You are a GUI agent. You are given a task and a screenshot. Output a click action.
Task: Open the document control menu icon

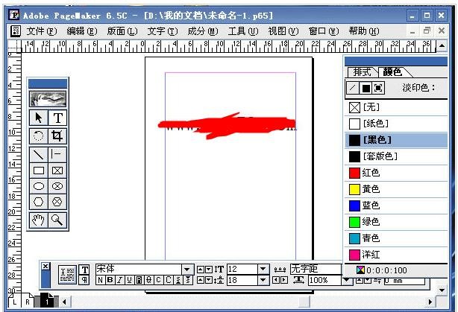coord(16,31)
